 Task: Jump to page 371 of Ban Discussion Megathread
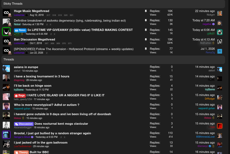coord(70,43)
